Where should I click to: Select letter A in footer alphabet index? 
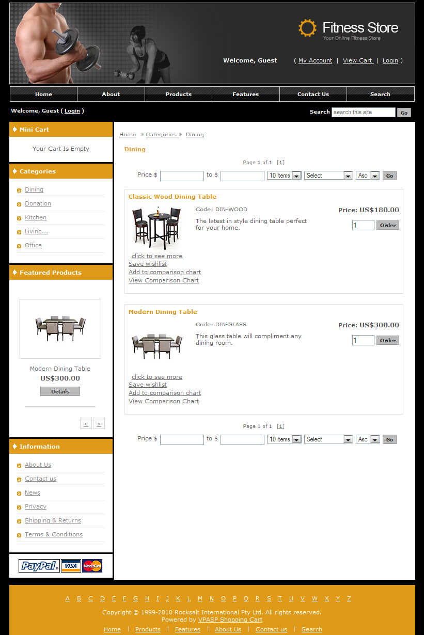(x=68, y=599)
